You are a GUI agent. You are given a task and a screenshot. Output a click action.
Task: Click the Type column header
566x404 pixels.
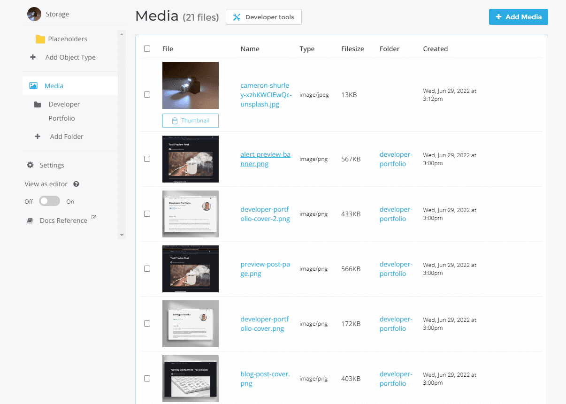307,49
